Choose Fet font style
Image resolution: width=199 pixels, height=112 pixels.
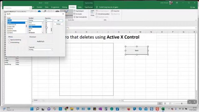tap(30, 30)
